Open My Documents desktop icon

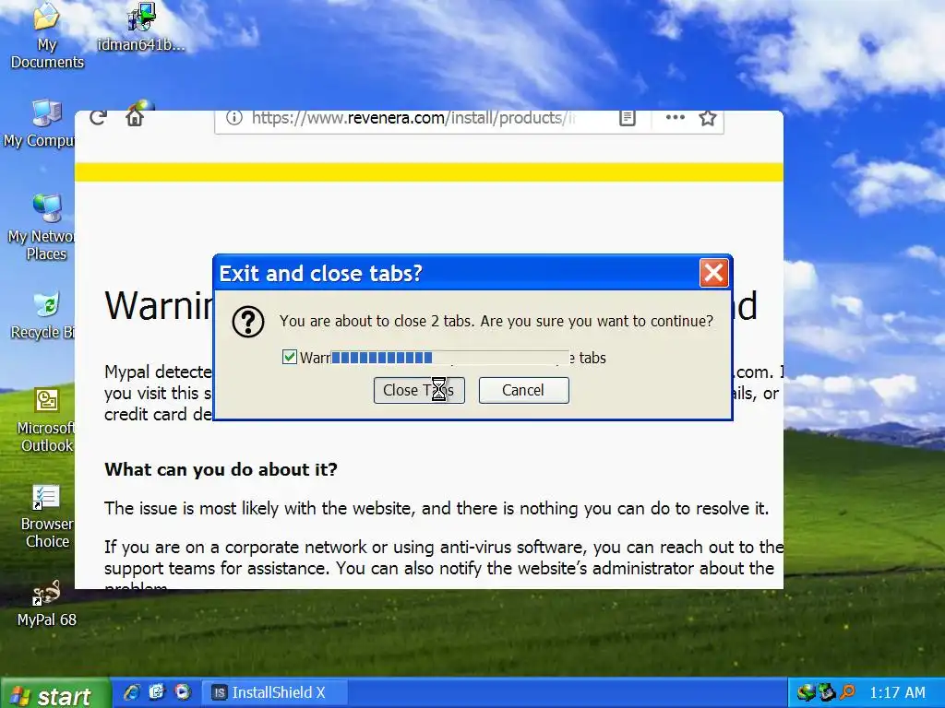tap(47, 36)
